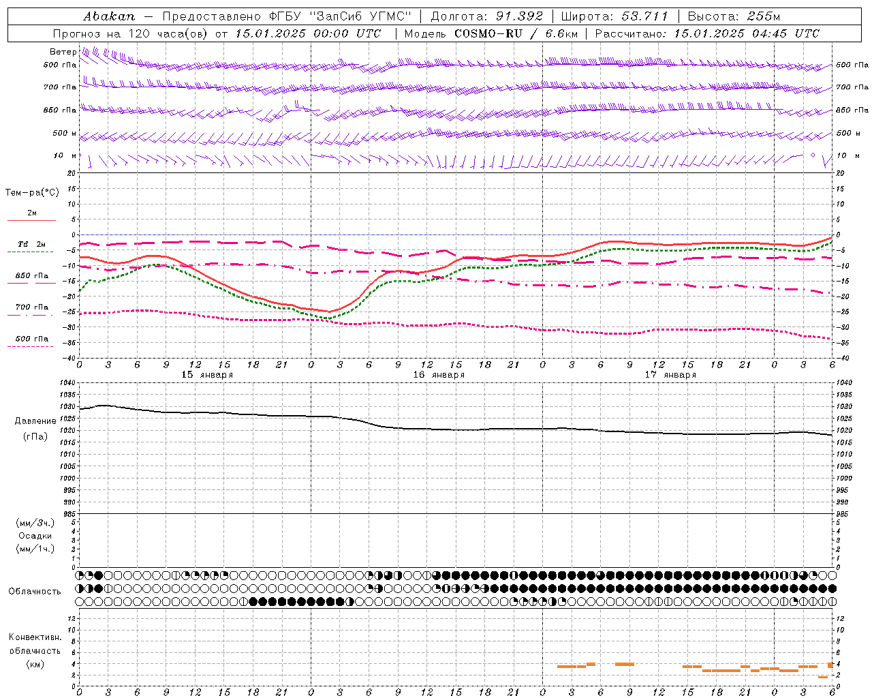Click the Ветер wind panel label
872x698 pixels.
(x=63, y=52)
